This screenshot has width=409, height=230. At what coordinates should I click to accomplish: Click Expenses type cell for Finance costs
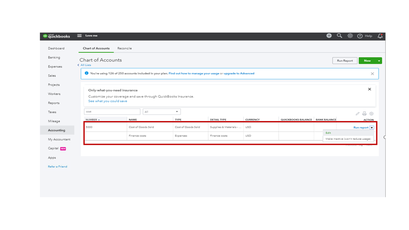point(181,136)
